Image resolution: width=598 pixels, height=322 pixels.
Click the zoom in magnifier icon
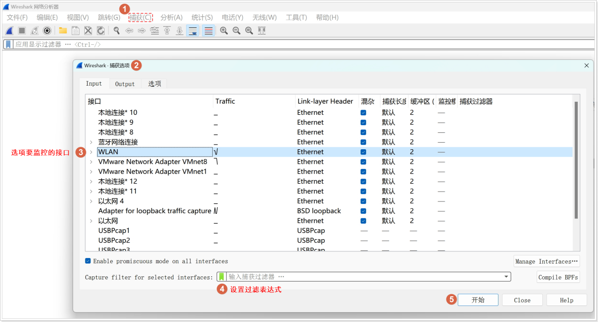tap(224, 31)
